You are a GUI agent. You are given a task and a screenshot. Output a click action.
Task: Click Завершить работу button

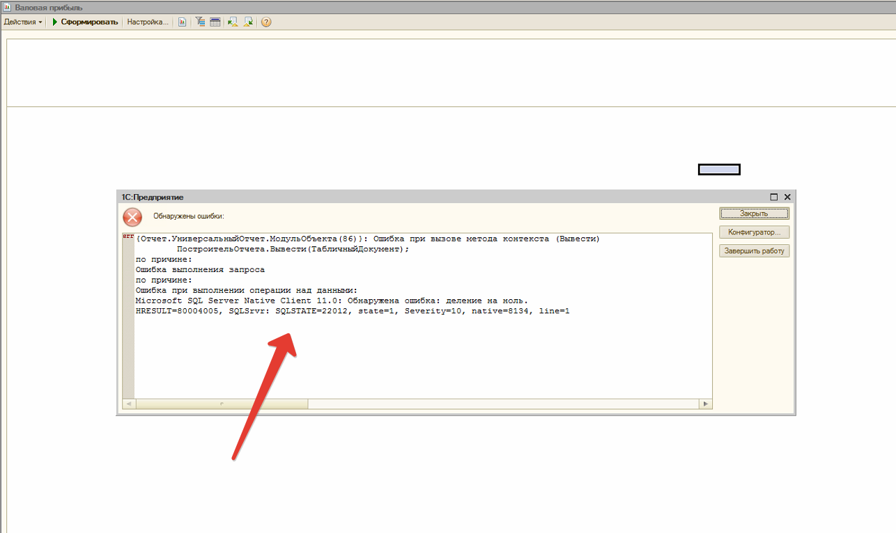point(755,251)
